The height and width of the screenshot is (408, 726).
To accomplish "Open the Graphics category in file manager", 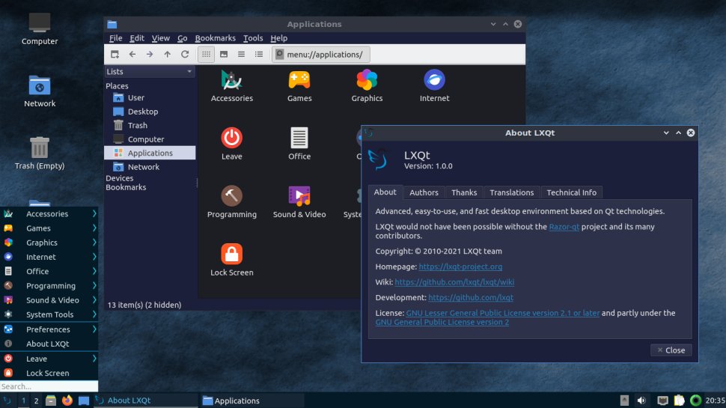I will (367, 80).
